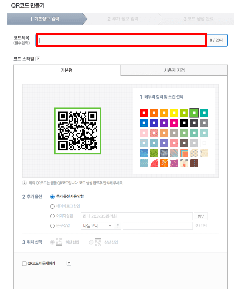The height and width of the screenshot is (293, 235).
Task: Switch to the 기본형 tab
Action: pyautogui.click(x=67, y=70)
